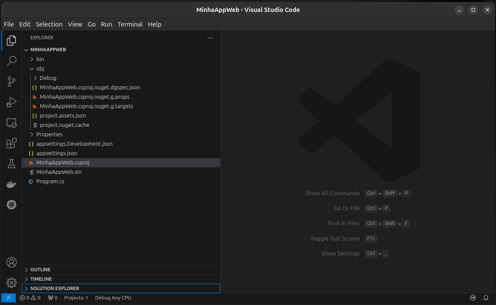Open project.nuget.cache file
This screenshot has height=305, width=496.
pos(121,125)
